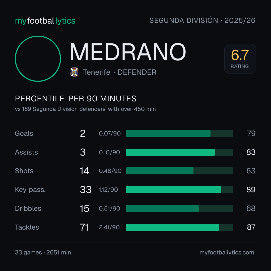This screenshot has height=271, width=271.
Task: Open the myfootballytics logo
Action: (45, 21)
